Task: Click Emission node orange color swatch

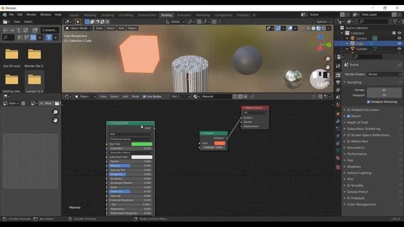Action: pyautogui.click(x=220, y=143)
